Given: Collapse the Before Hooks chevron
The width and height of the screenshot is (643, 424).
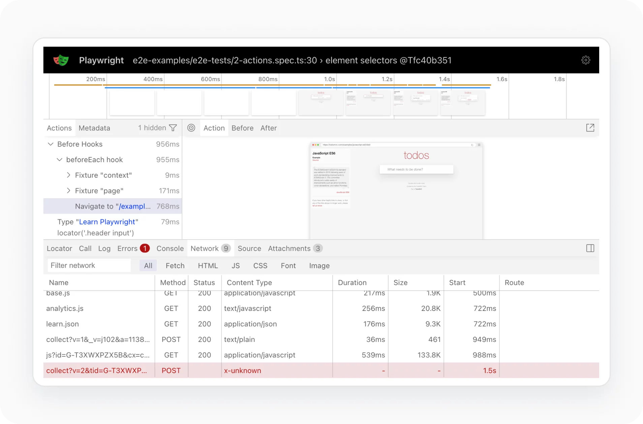Looking at the screenshot, I should (51, 144).
